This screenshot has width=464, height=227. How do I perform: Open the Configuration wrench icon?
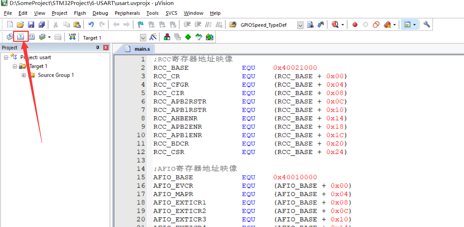coord(427,24)
